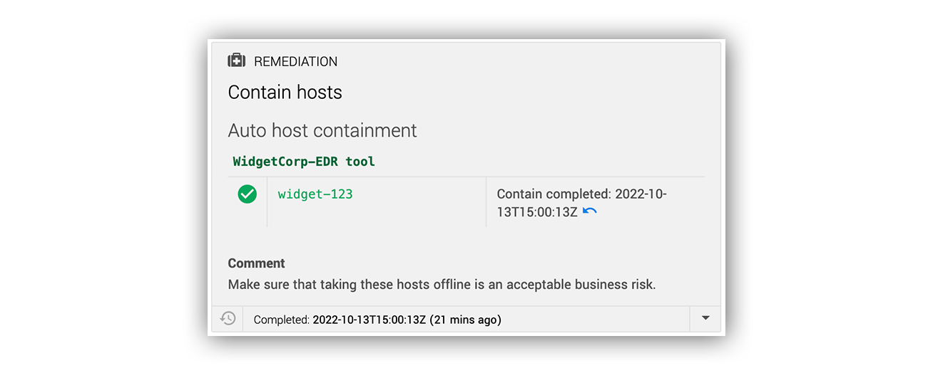Click the REMEDIATION header label
The width and height of the screenshot is (933, 378).
tap(296, 62)
